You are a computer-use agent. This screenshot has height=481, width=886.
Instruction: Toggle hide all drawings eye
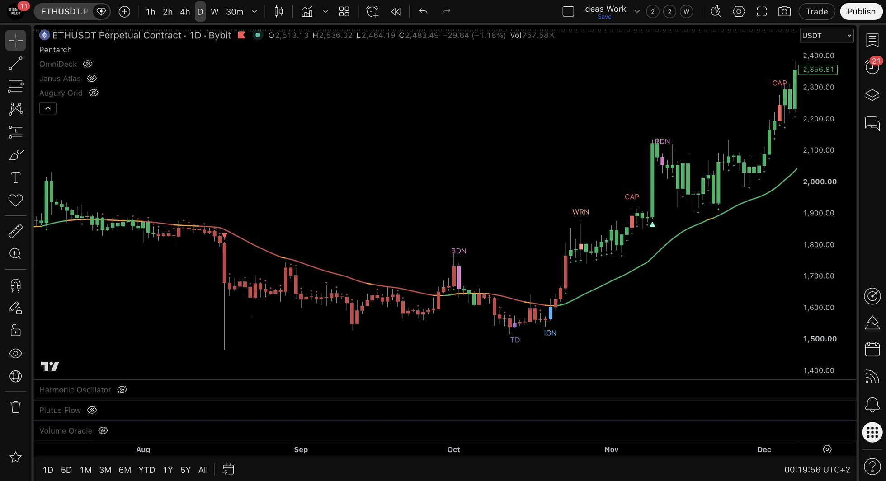tap(15, 353)
